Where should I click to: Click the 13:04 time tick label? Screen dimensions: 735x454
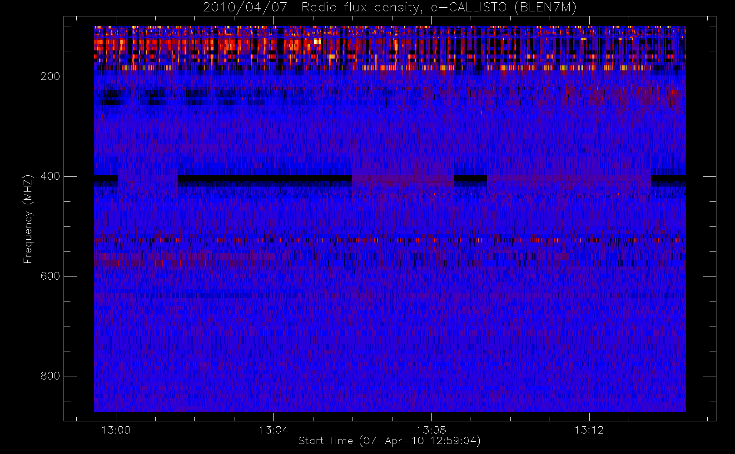(273, 430)
